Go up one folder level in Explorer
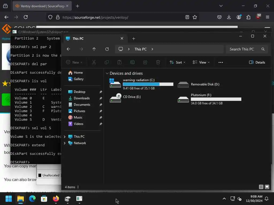The width and height of the screenshot is (274, 205). (94, 49)
